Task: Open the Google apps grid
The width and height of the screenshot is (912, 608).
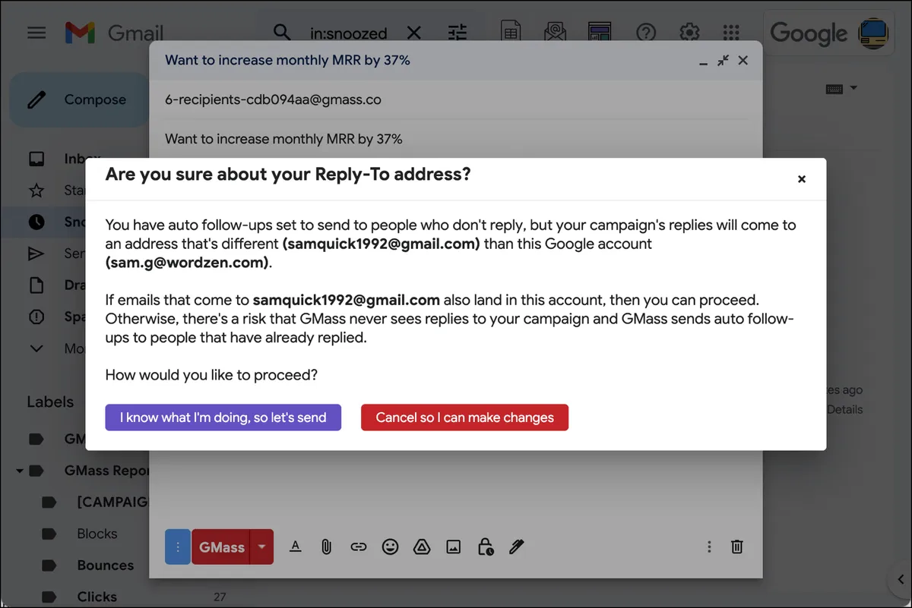Action: coord(731,32)
